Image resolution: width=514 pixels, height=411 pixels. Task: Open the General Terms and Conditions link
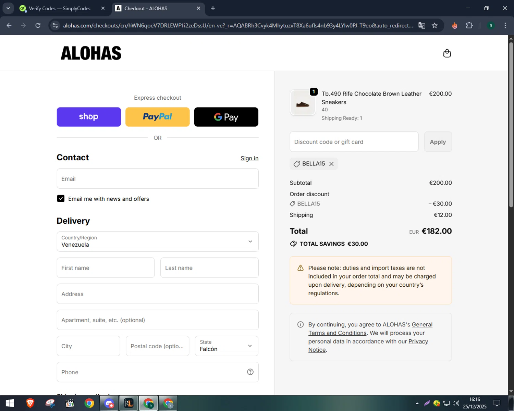tap(370, 329)
